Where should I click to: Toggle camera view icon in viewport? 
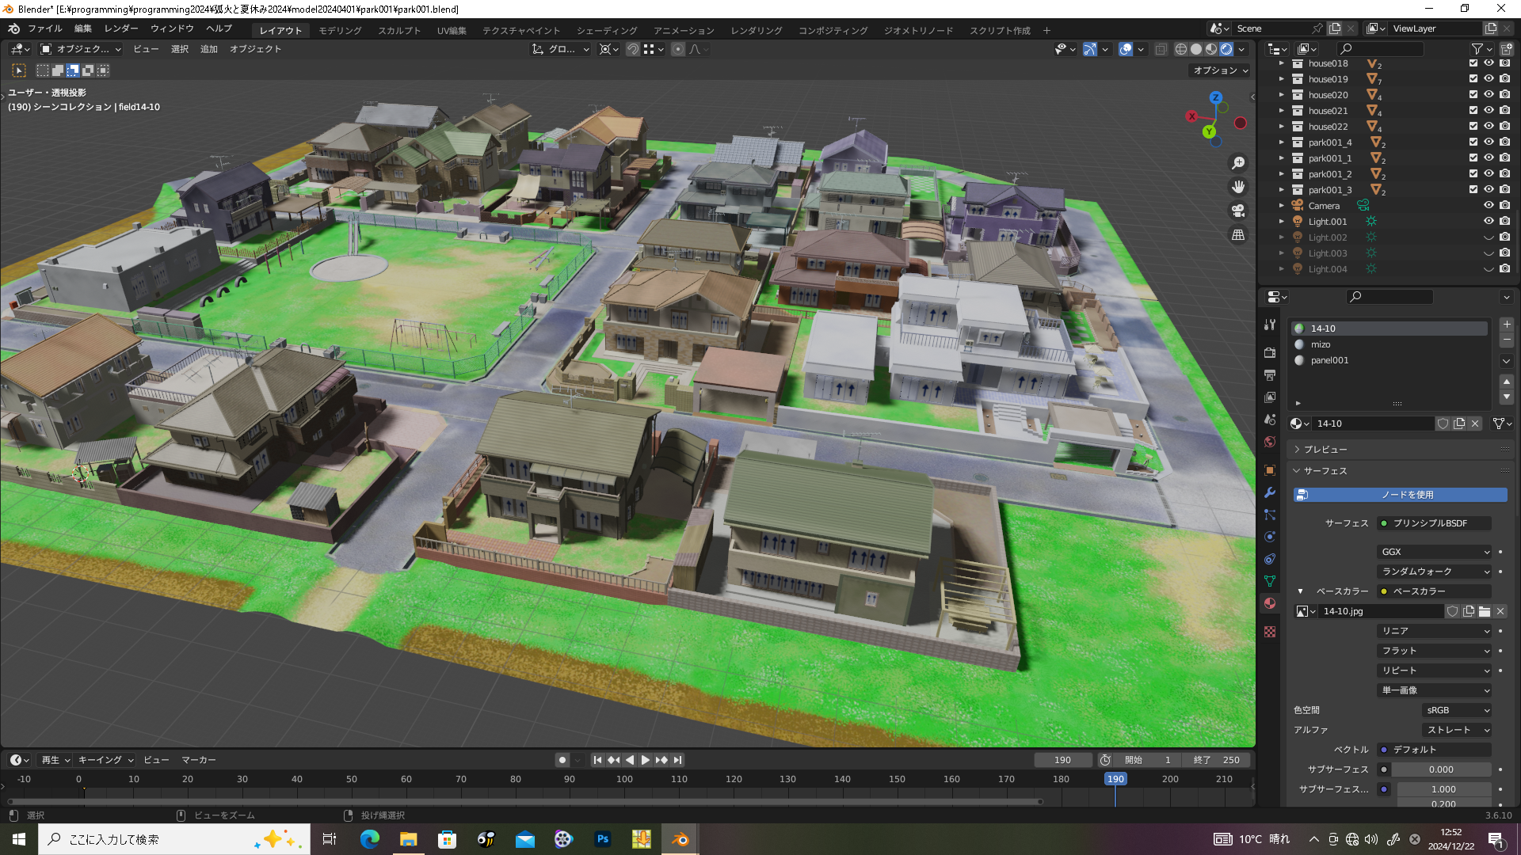1237,211
